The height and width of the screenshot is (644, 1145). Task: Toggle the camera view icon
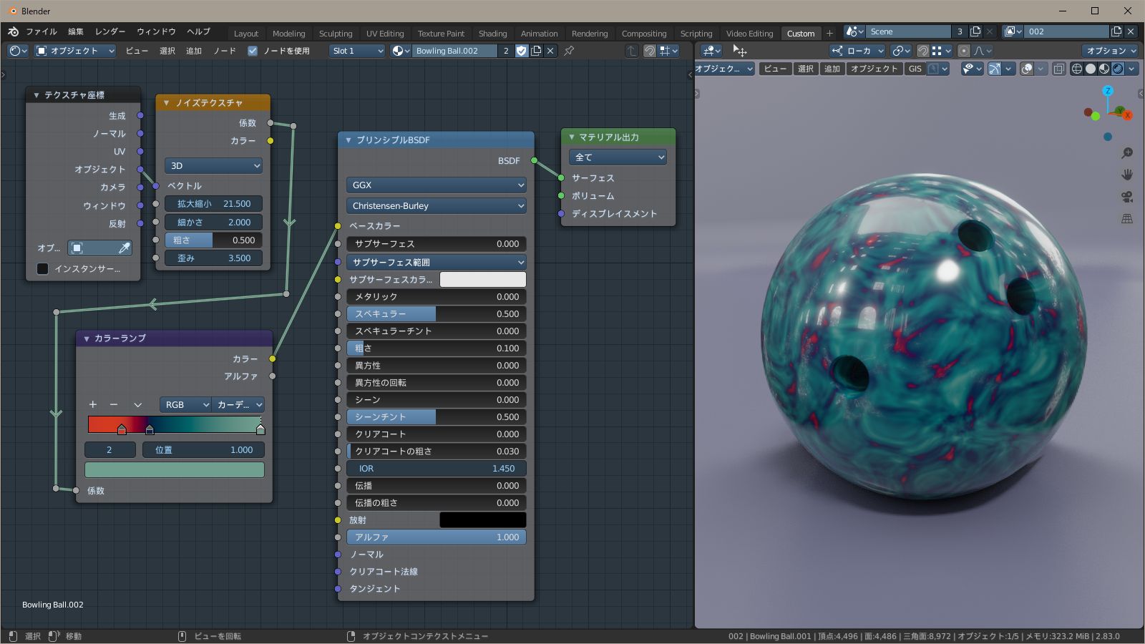point(1127,197)
